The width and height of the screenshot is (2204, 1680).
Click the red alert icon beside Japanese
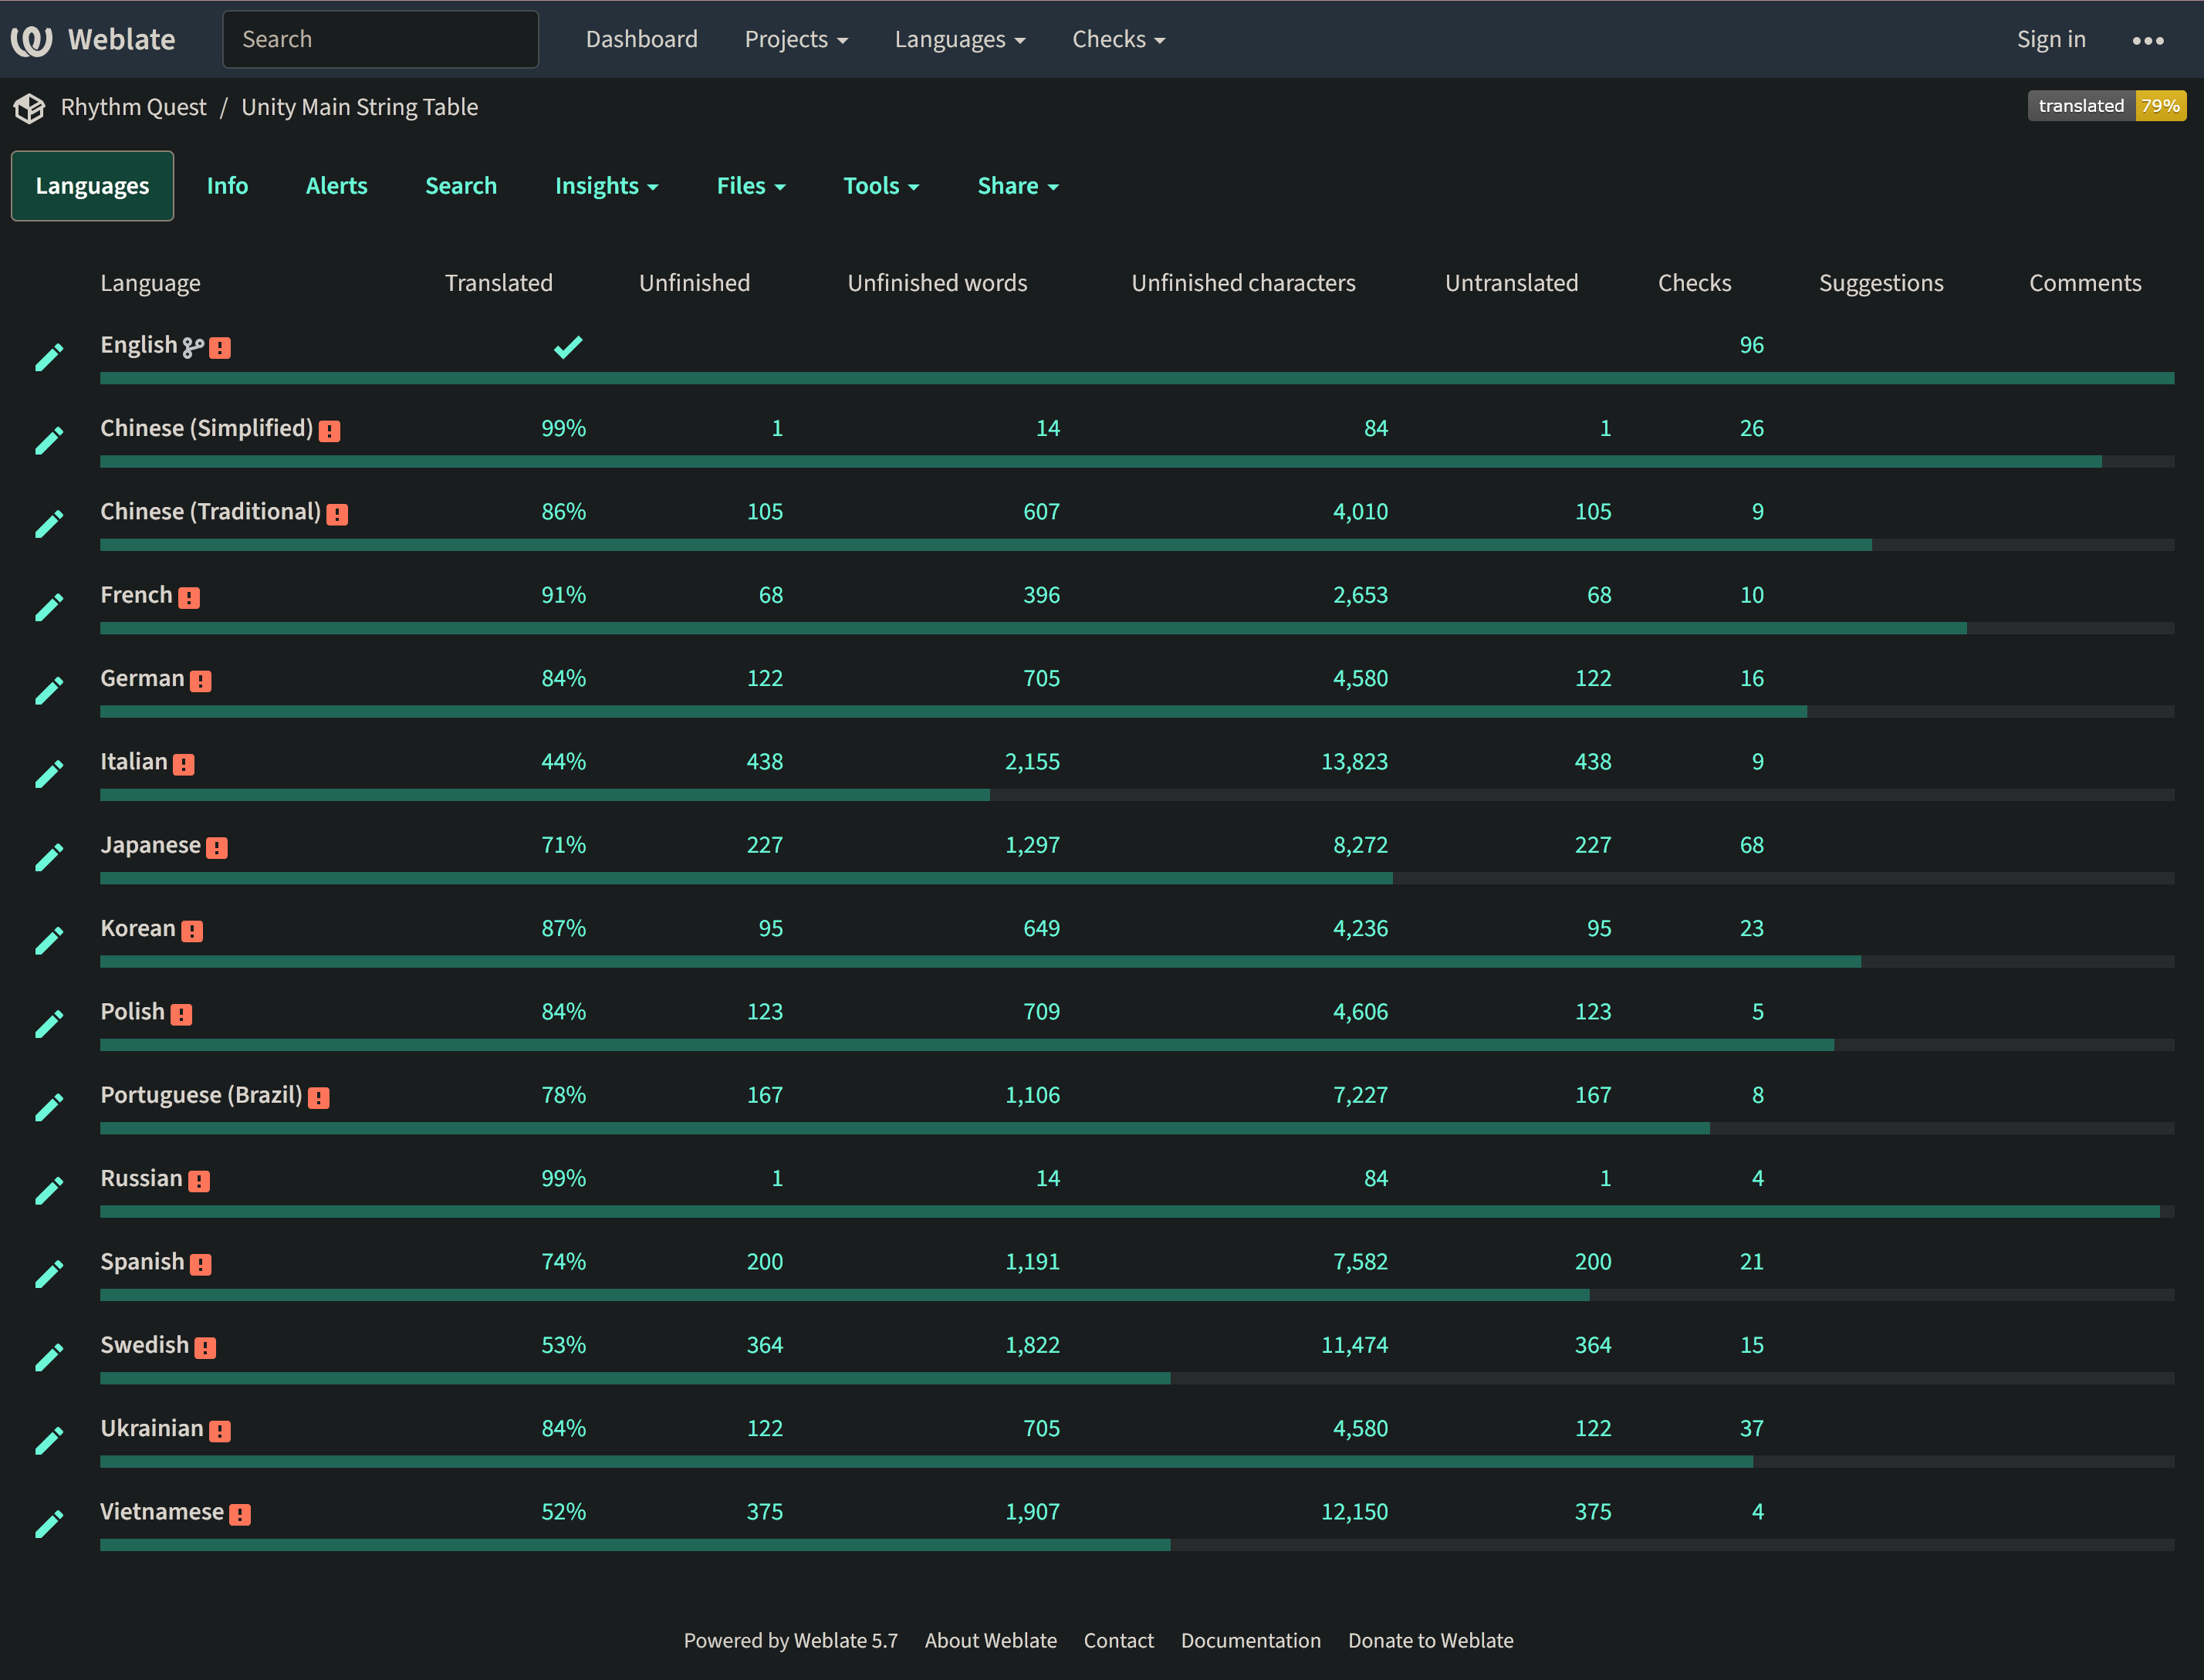[x=217, y=848]
